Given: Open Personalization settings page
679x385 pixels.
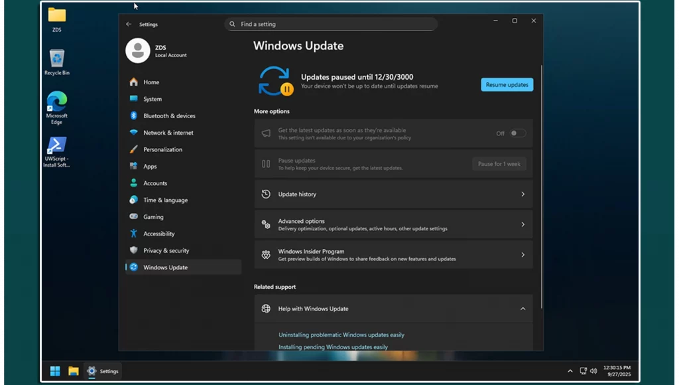Looking at the screenshot, I should (x=162, y=150).
